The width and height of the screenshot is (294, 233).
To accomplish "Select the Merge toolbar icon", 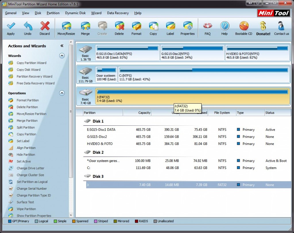I will (85, 26).
